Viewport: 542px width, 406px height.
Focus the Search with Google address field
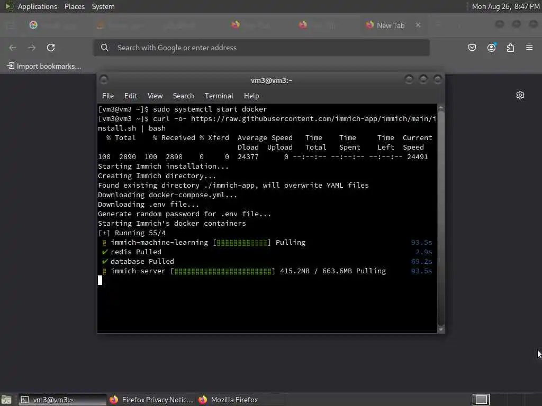click(x=261, y=48)
